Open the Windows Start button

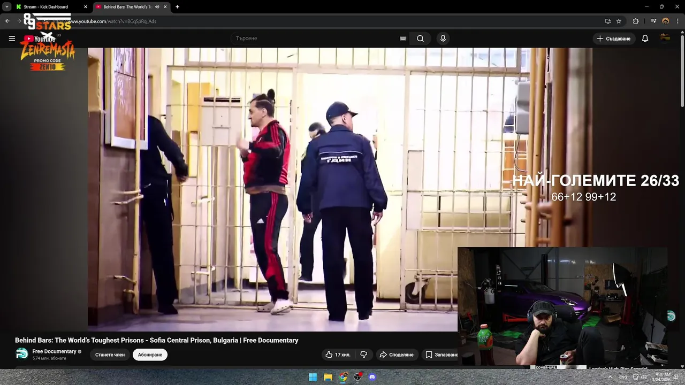coord(313,377)
